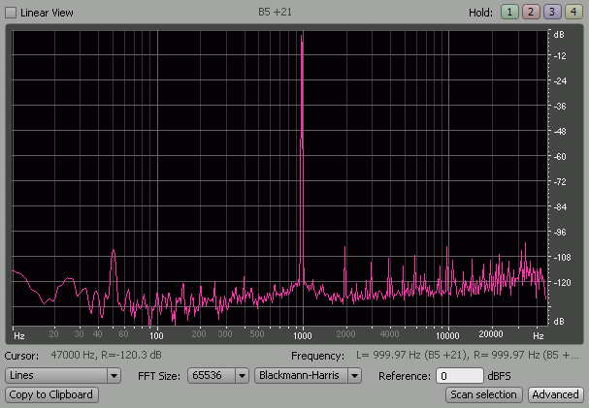Click the 20000 Hz axis label
The height and width of the screenshot is (408, 589).
click(491, 334)
